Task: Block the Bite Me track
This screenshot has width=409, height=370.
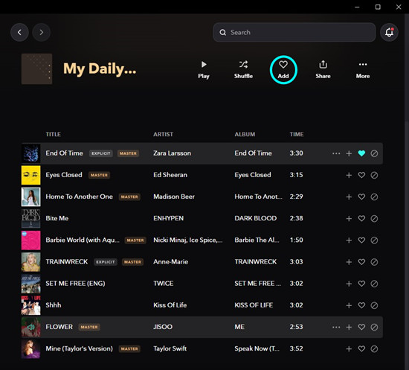Action: 374,219
